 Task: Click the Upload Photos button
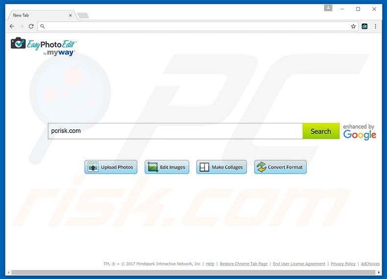pyautogui.click(x=111, y=167)
